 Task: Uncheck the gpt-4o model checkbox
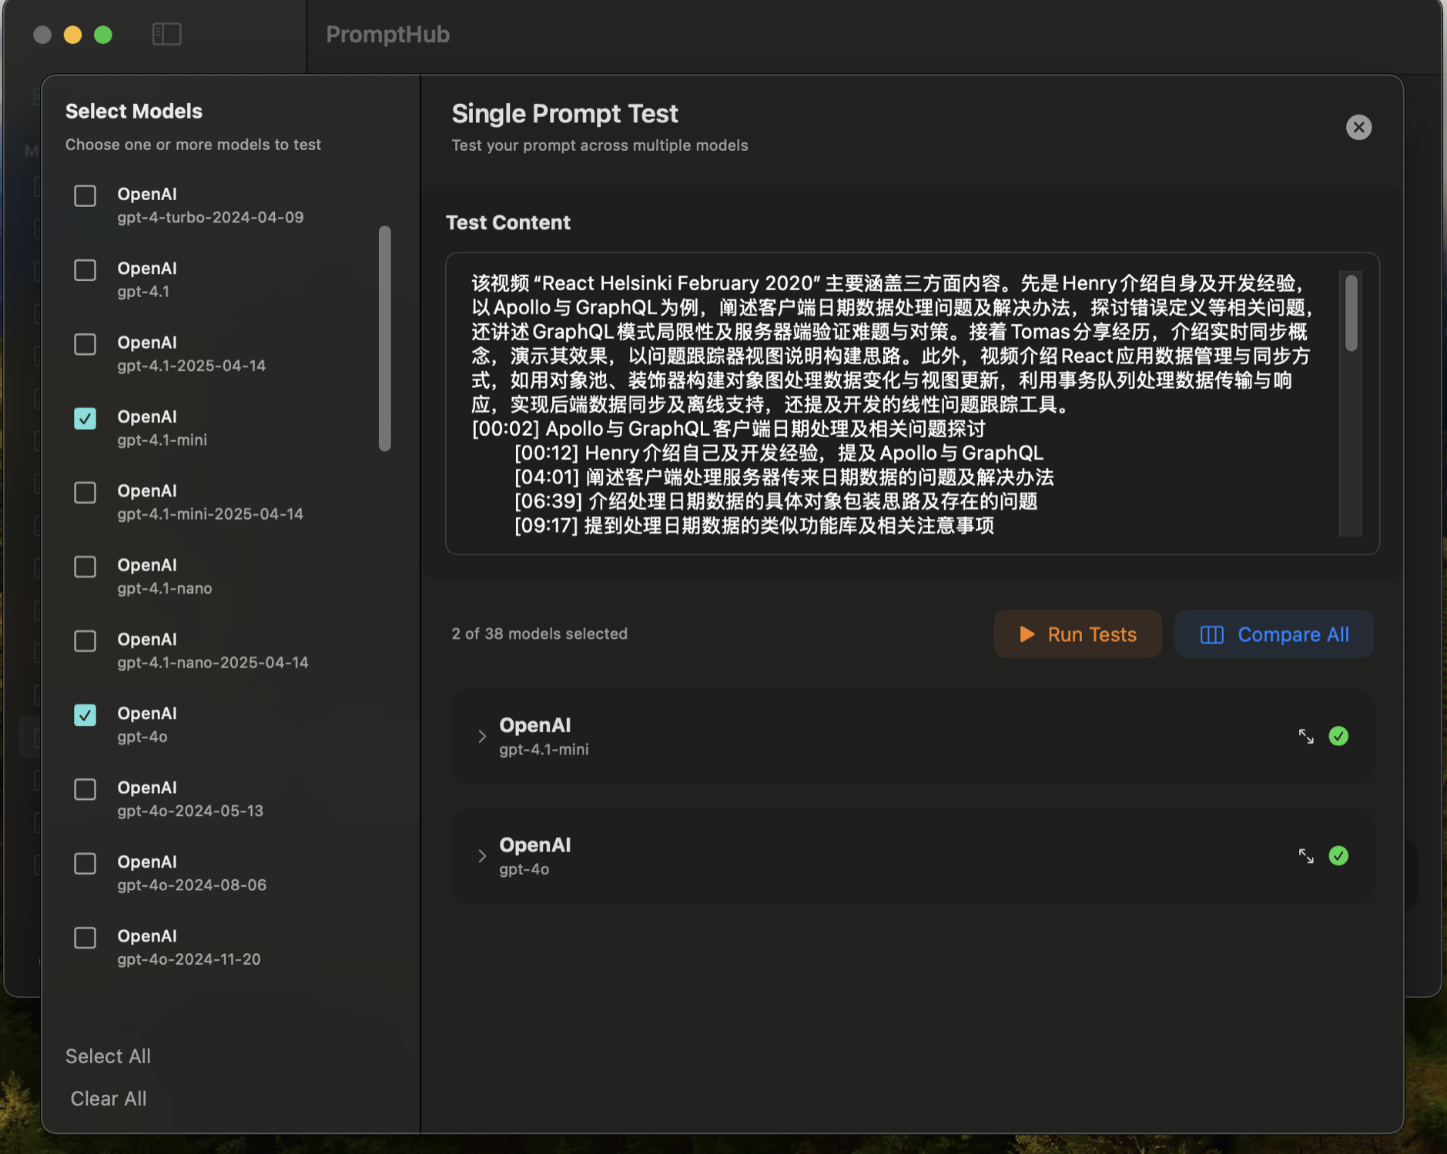(x=85, y=715)
